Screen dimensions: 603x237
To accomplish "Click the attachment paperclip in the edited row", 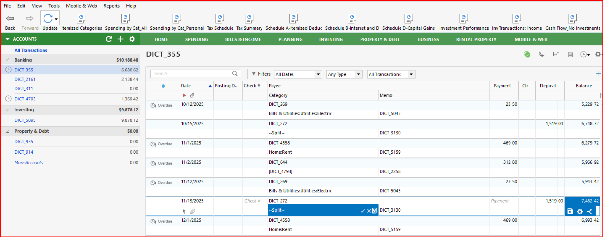I will (192, 211).
